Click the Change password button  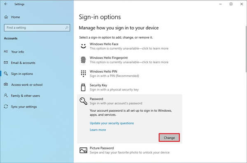(x=169, y=138)
